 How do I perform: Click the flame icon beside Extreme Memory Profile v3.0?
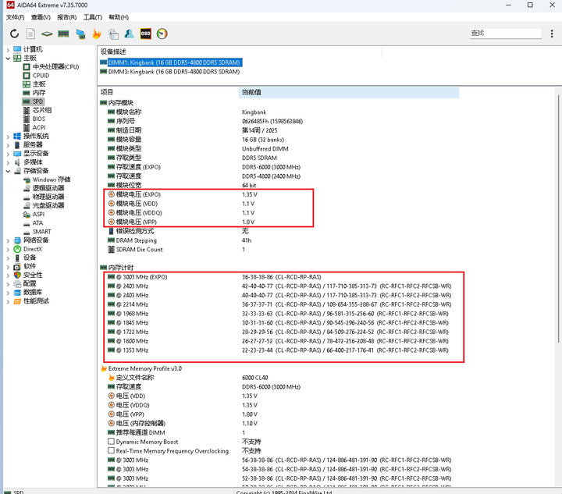coord(104,368)
